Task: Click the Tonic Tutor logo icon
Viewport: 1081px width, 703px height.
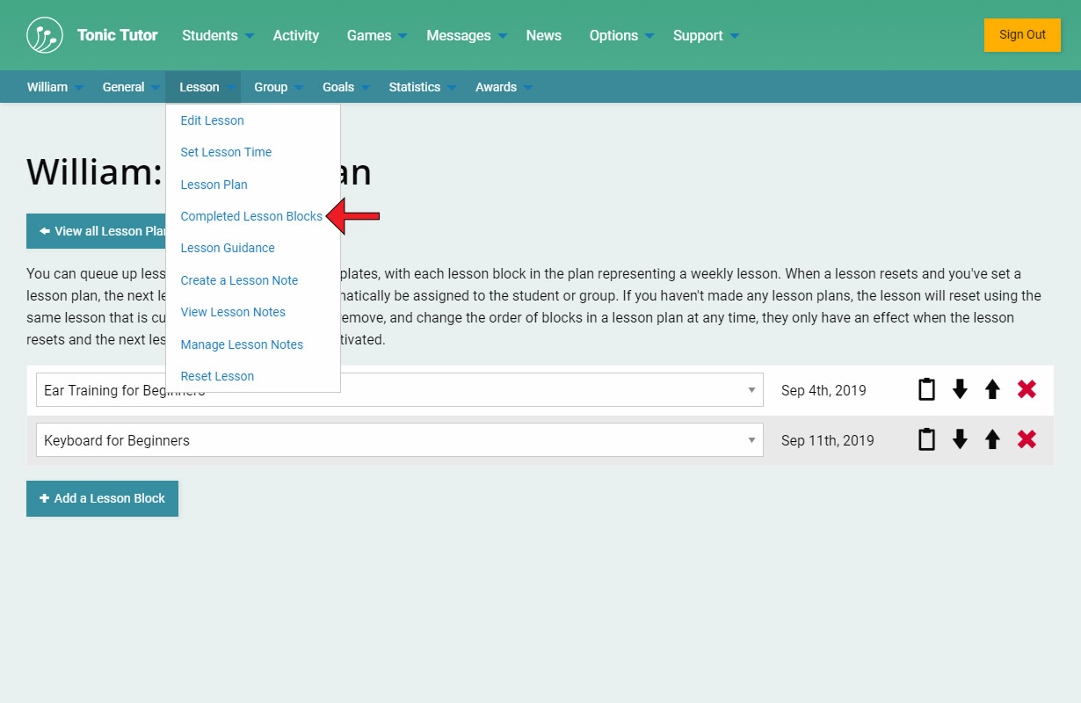Action: pyautogui.click(x=45, y=35)
